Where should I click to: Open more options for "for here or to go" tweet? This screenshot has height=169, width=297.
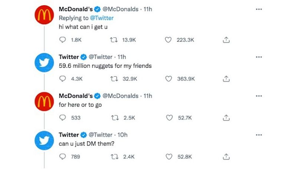coord(259,96)
